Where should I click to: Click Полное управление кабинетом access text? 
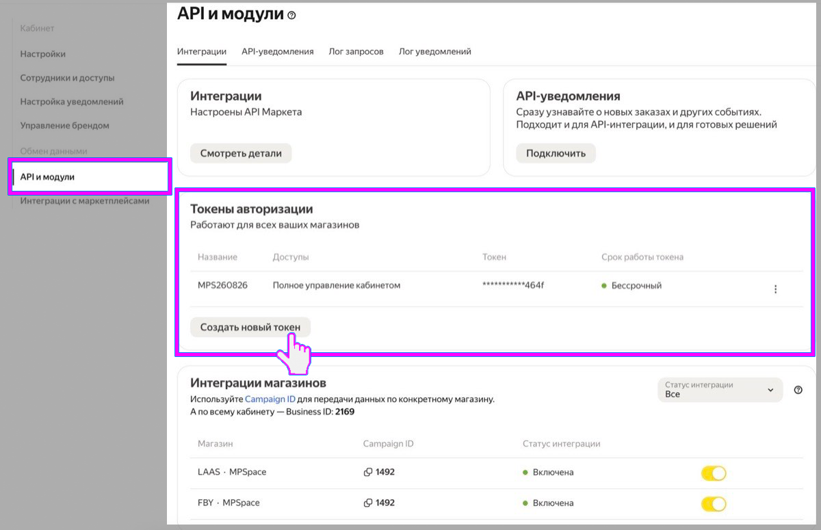tap(336, 285)
